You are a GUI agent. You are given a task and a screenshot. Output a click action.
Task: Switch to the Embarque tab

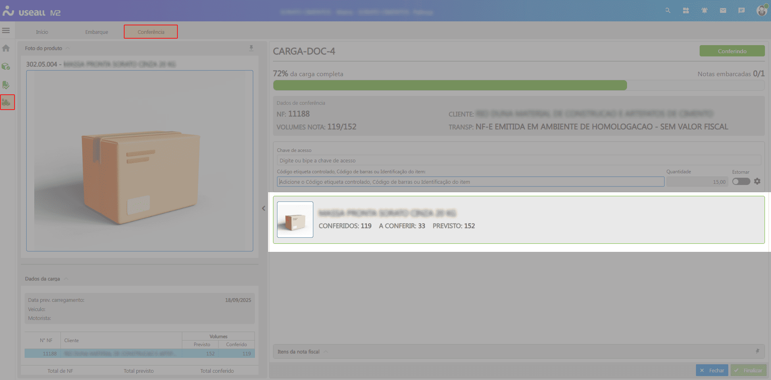point(97,32)
